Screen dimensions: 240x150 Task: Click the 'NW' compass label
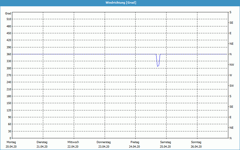click(x=232, y=65)
